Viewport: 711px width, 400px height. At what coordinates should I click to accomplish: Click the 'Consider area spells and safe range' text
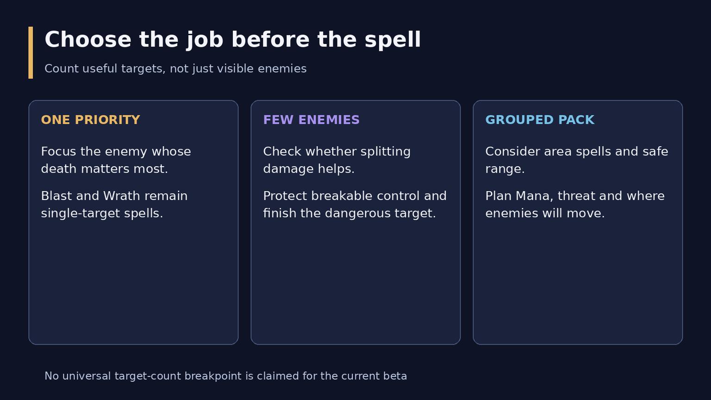pos(577,160)
